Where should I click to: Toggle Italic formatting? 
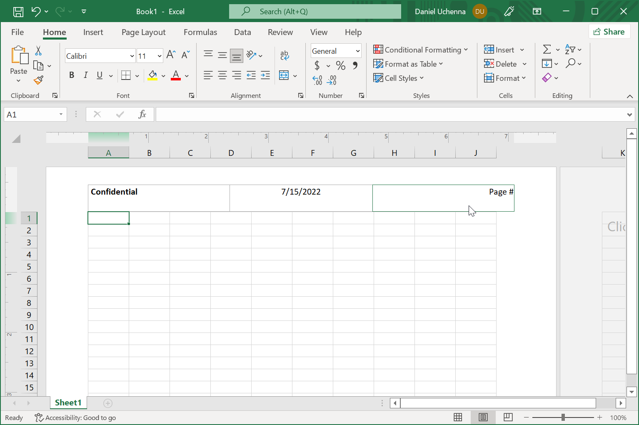click(85, 75)
